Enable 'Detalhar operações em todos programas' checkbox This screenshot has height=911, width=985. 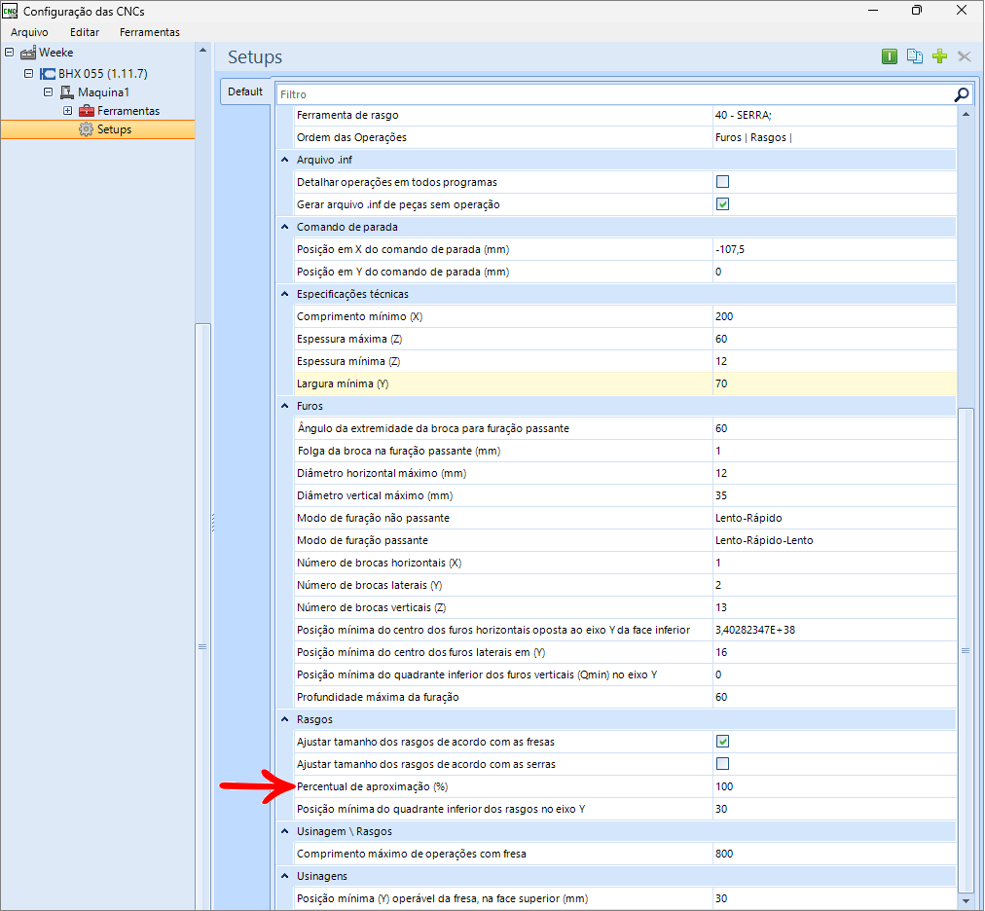click(722, 182)
